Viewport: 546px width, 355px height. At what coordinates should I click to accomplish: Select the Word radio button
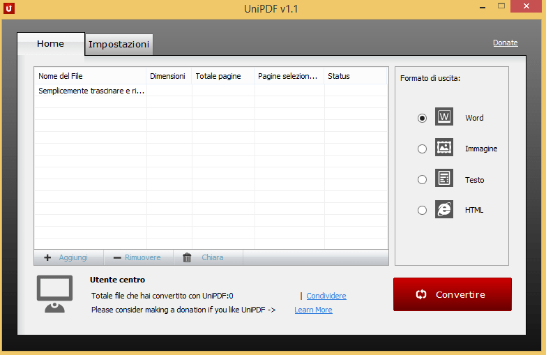pyautogui.click(x=422, y=118)
